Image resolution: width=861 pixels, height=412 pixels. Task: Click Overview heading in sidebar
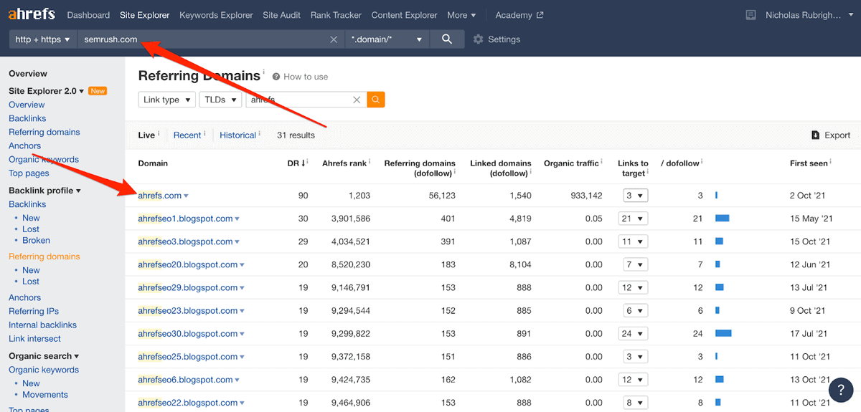[x=28, y=73]
